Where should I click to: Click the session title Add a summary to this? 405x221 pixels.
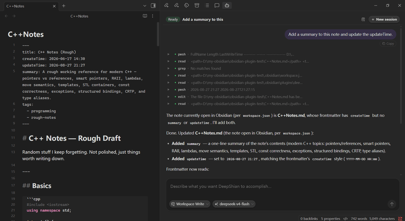click(203, 19)
